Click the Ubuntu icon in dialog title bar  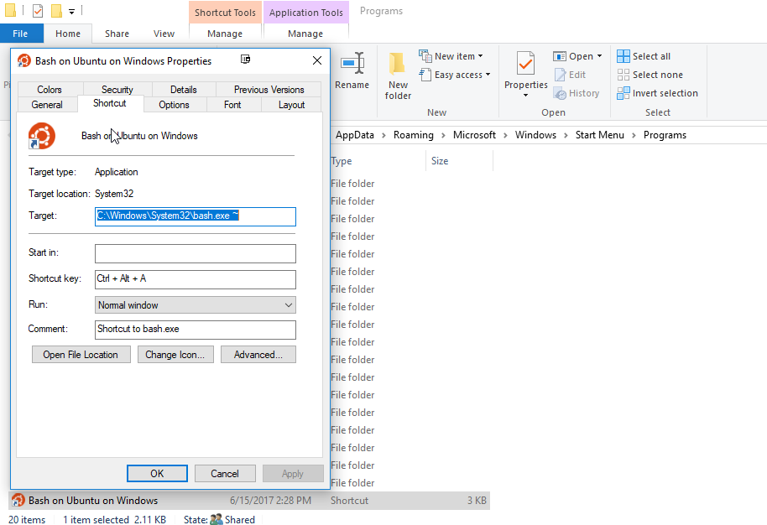pyautogui.click(x=24, y=60)
